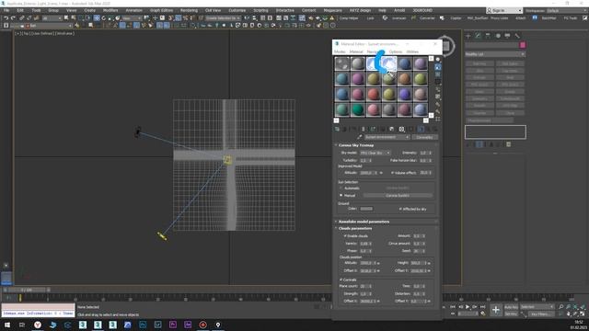Click CoronaSky map type button
The height and width of the screenshot is (331, 589).
(425, 137)
